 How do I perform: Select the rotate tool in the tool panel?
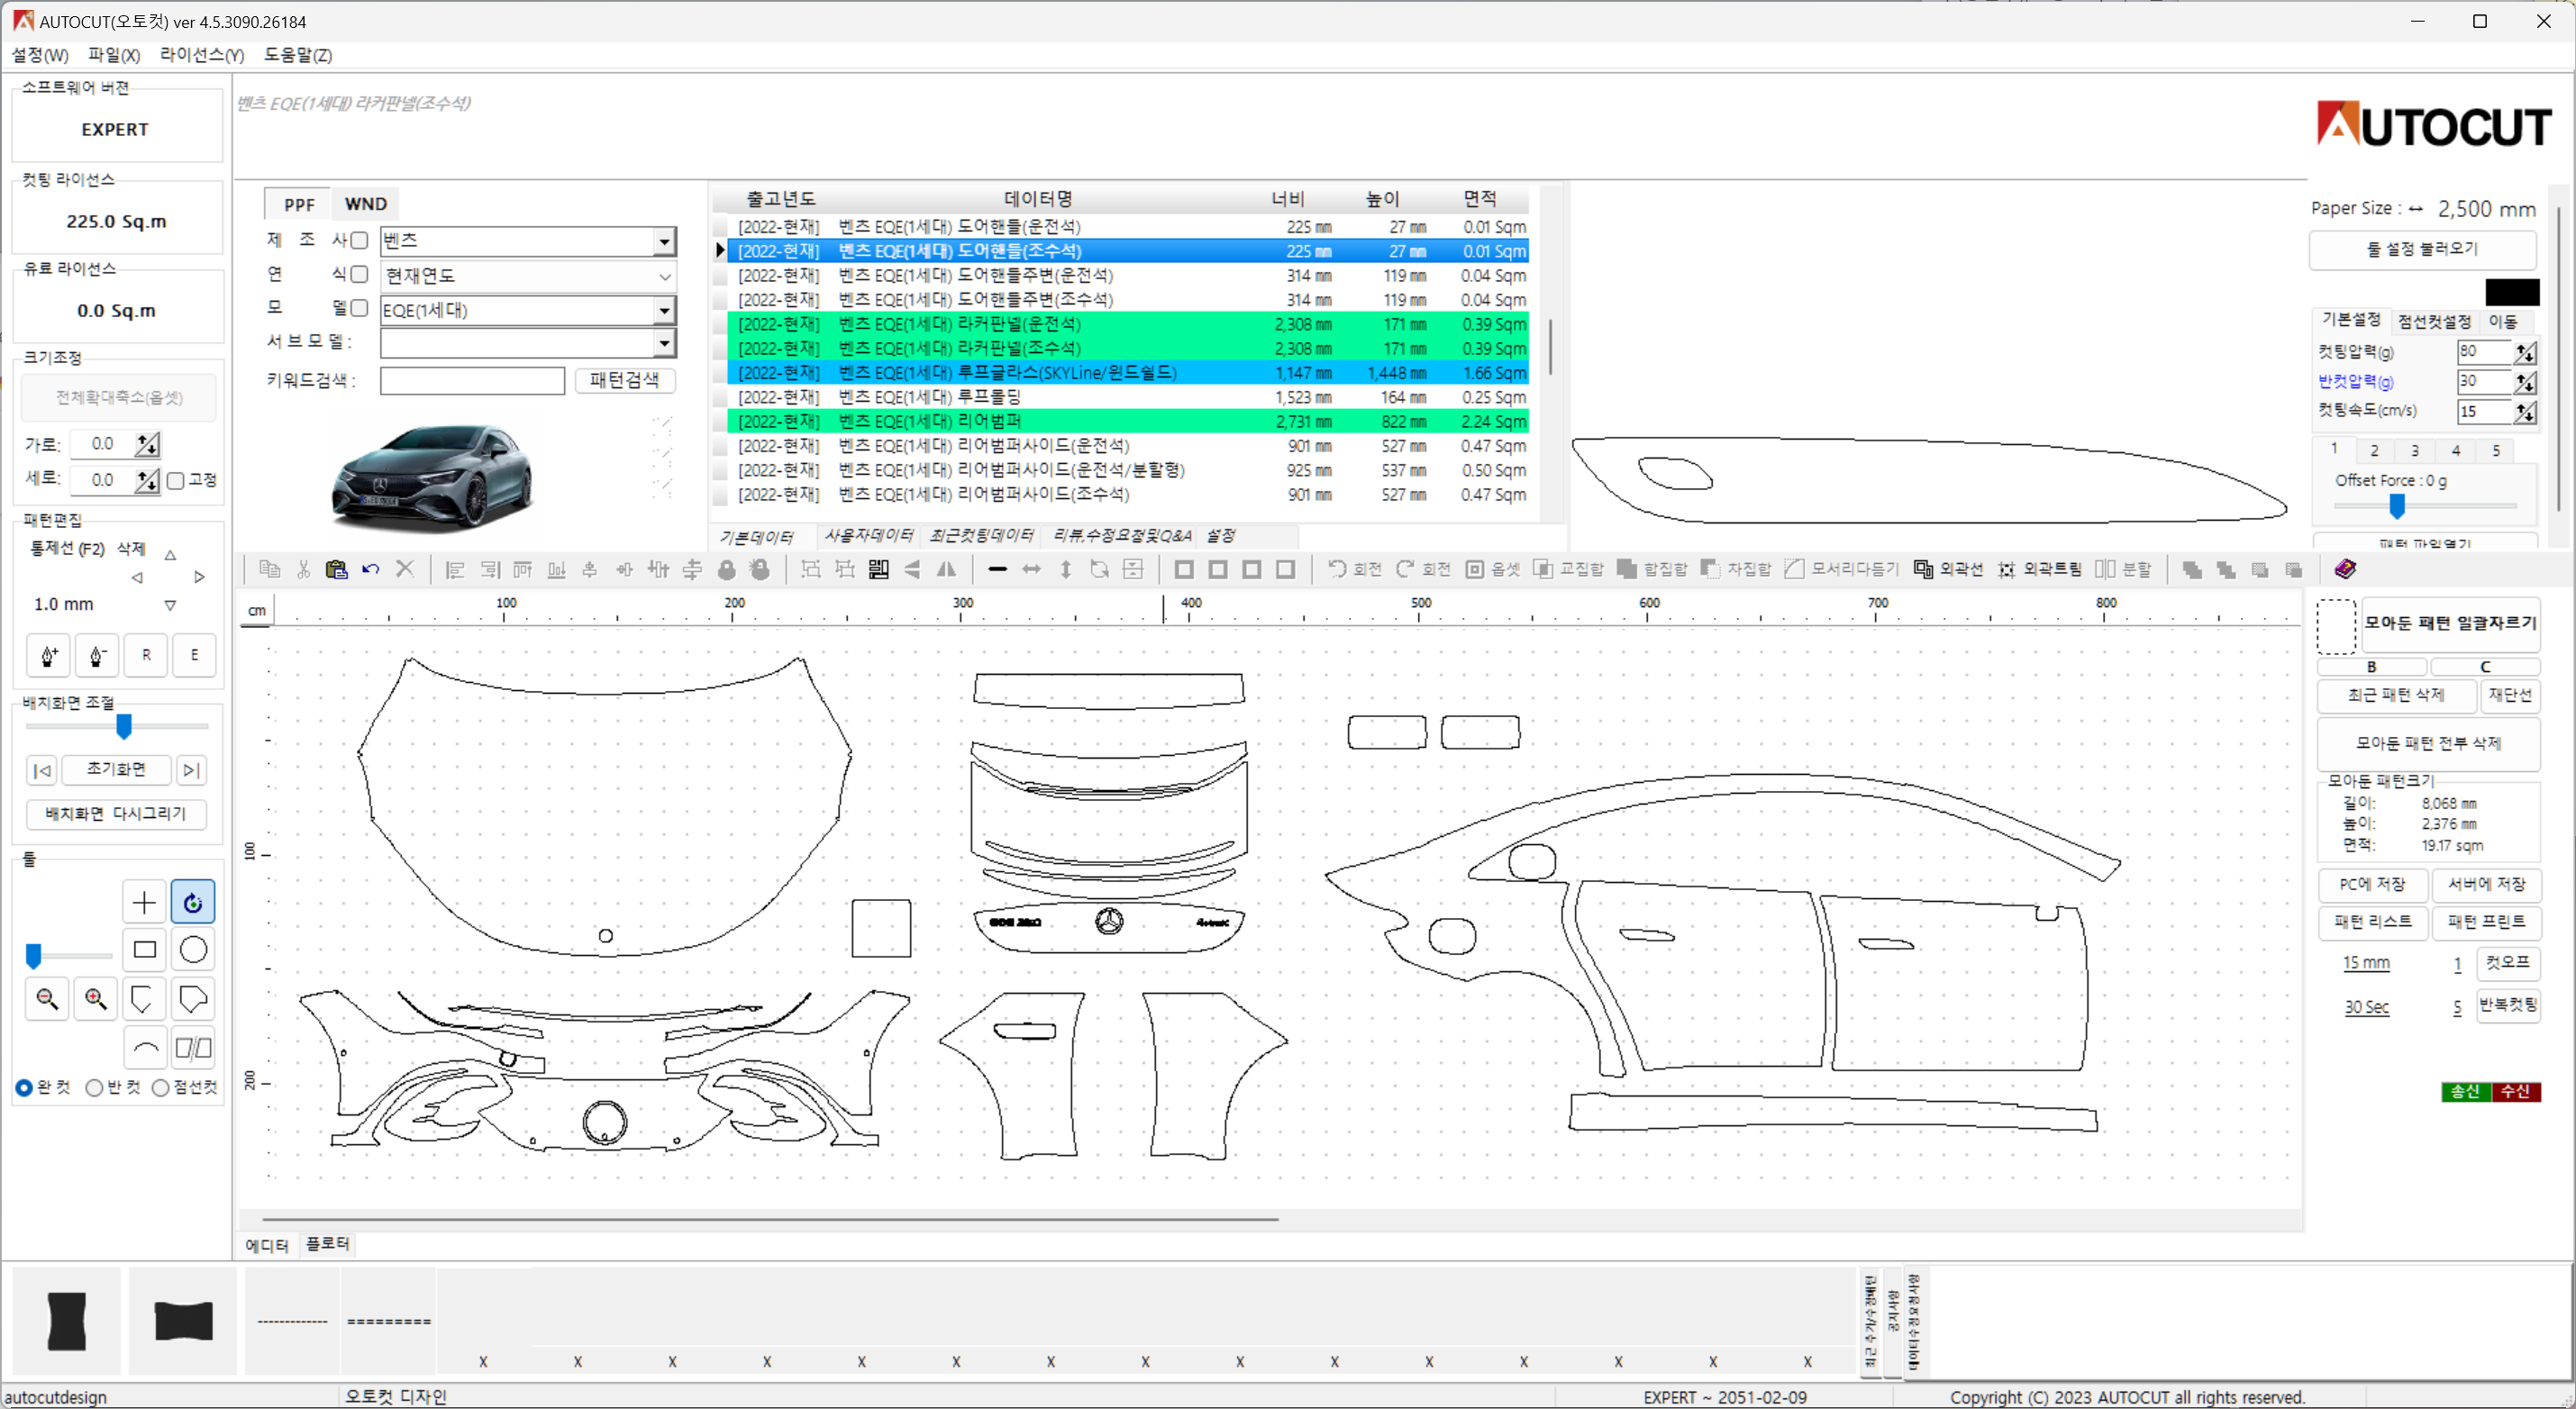coord(193,902)
